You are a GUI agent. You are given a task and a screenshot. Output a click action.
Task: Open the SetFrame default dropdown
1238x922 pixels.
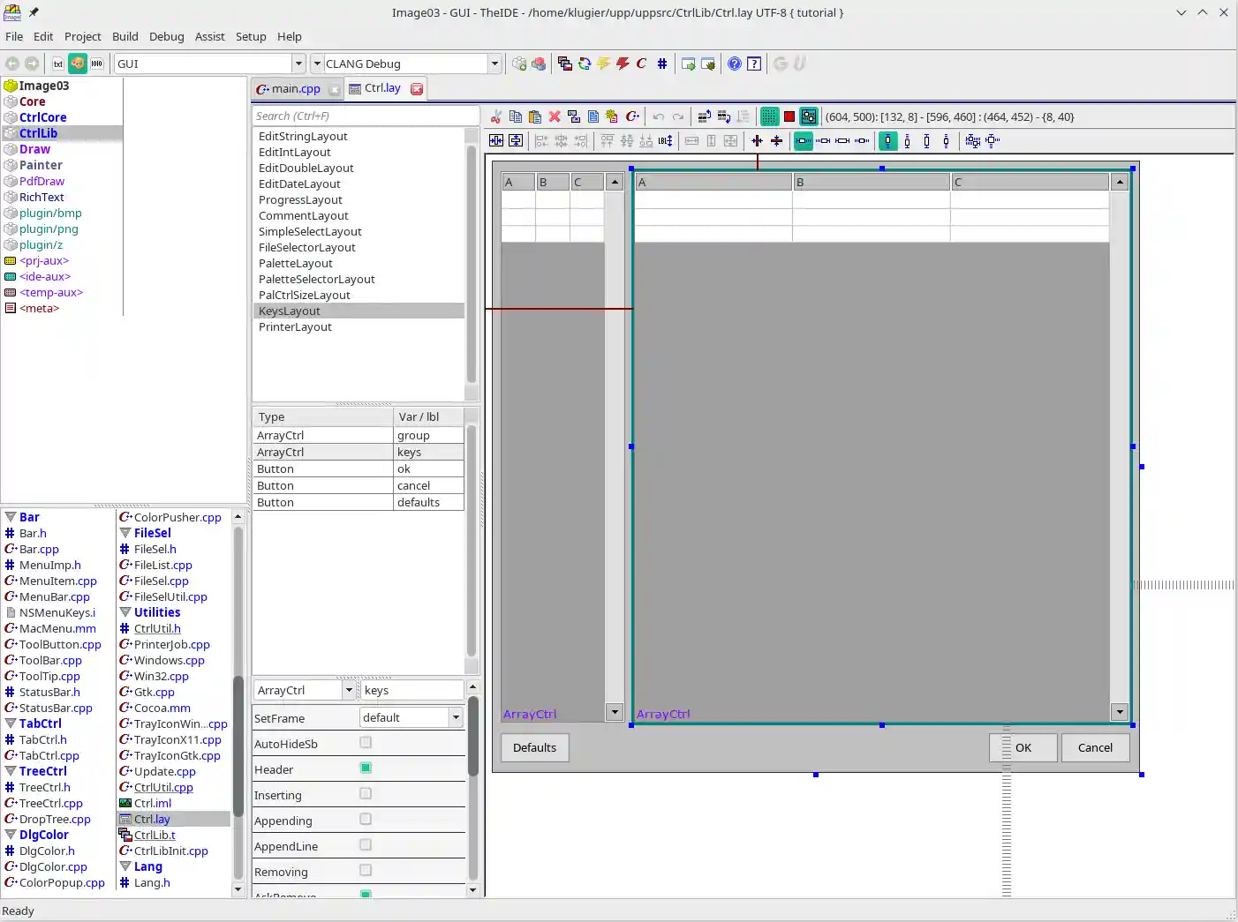[x=457, y=717]
